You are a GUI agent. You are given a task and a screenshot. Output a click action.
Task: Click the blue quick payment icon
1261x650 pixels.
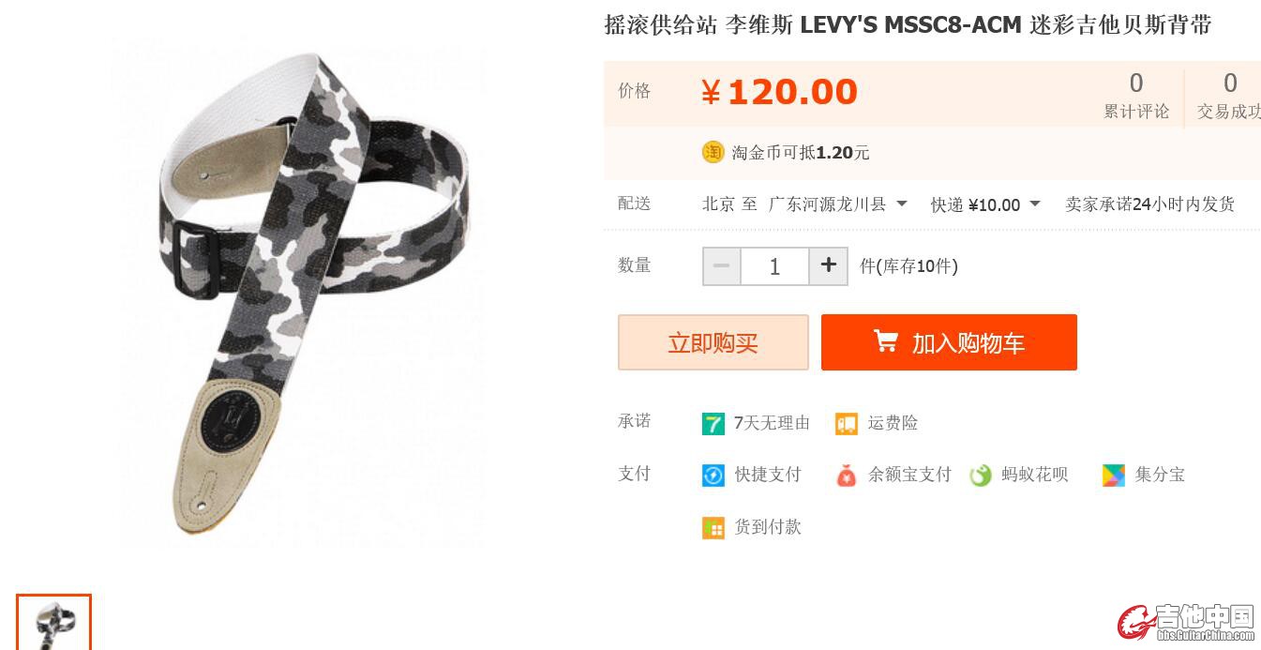tap(713, 476)
